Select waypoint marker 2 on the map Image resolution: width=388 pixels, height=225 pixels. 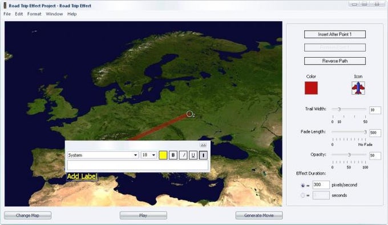(189, 114)
